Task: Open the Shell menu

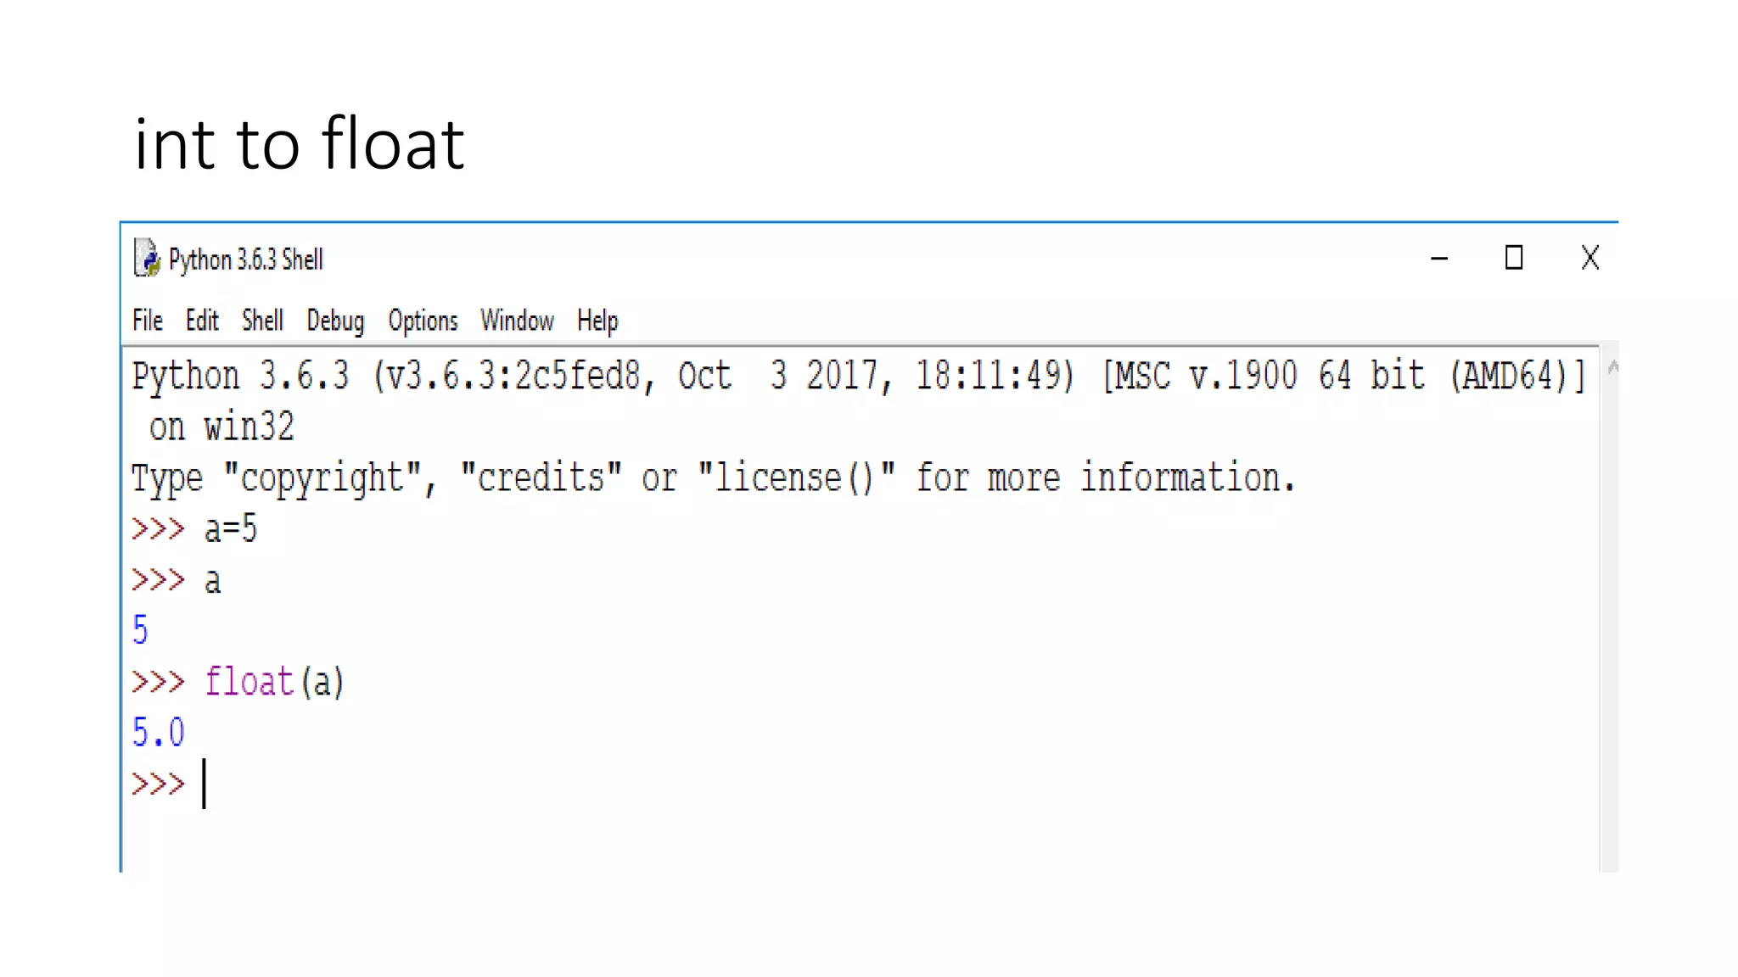Action: coord(262,321)
